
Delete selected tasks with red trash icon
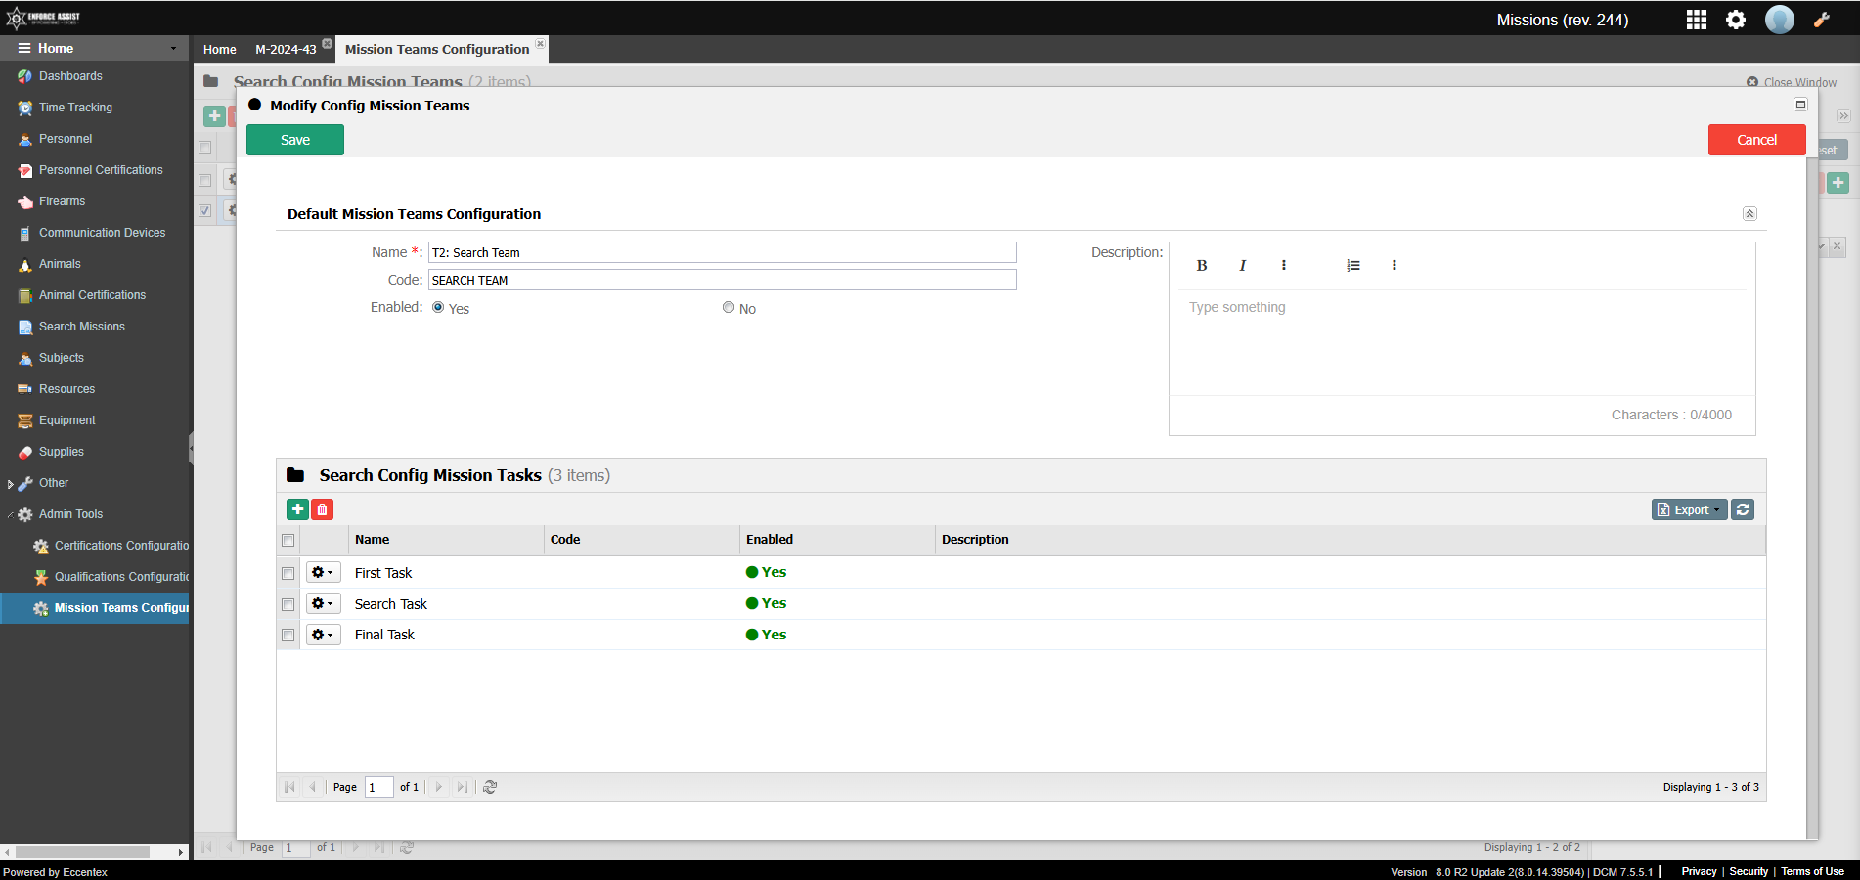click(322, 509)
